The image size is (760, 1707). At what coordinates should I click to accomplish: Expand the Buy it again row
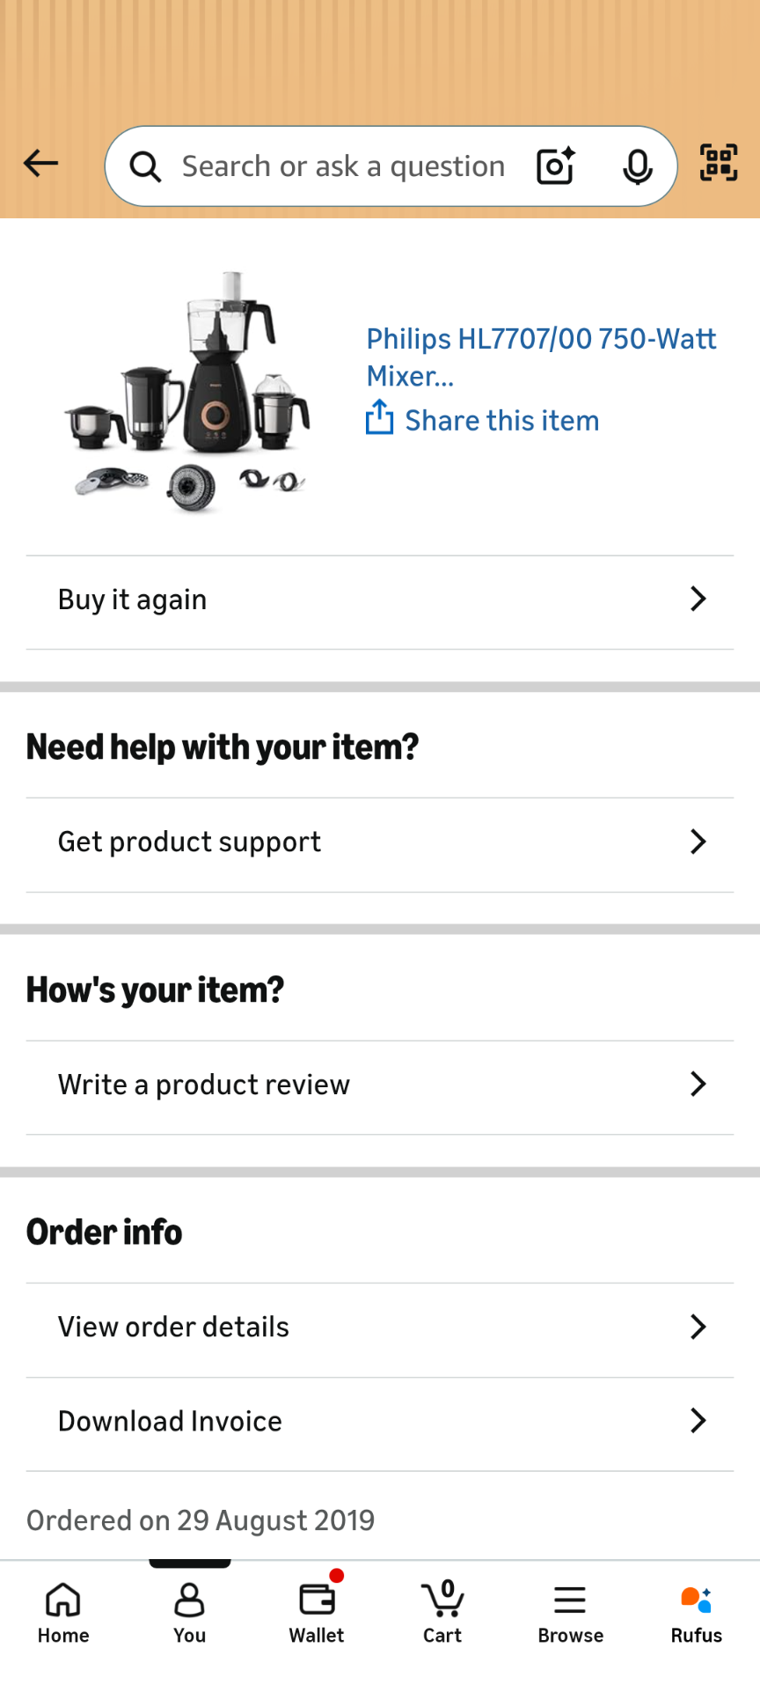pos(380,600)
